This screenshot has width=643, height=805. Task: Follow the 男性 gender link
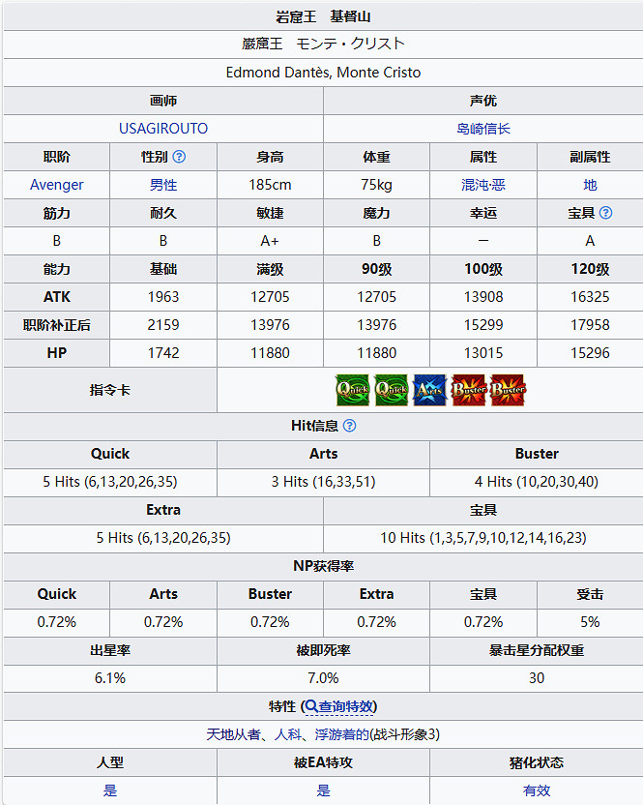(163, 185)
